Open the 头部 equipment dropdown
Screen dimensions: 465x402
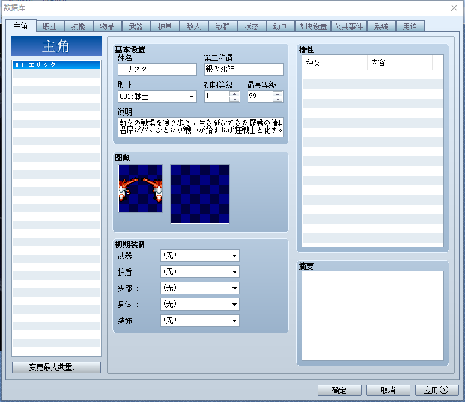click(200, 288)
